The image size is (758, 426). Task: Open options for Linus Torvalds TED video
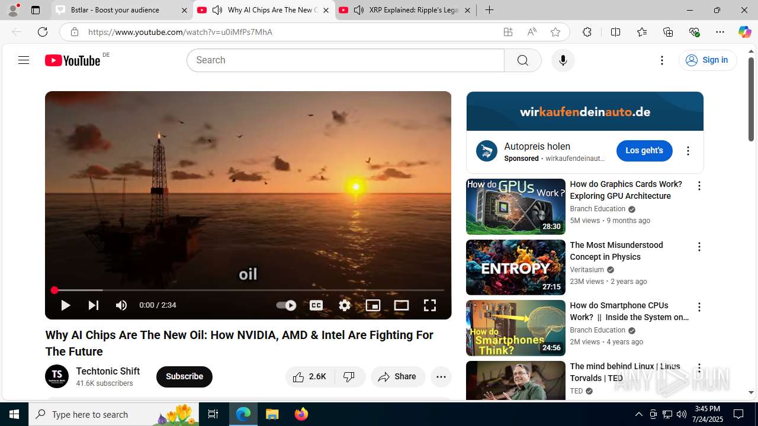(x=699, y=368)
